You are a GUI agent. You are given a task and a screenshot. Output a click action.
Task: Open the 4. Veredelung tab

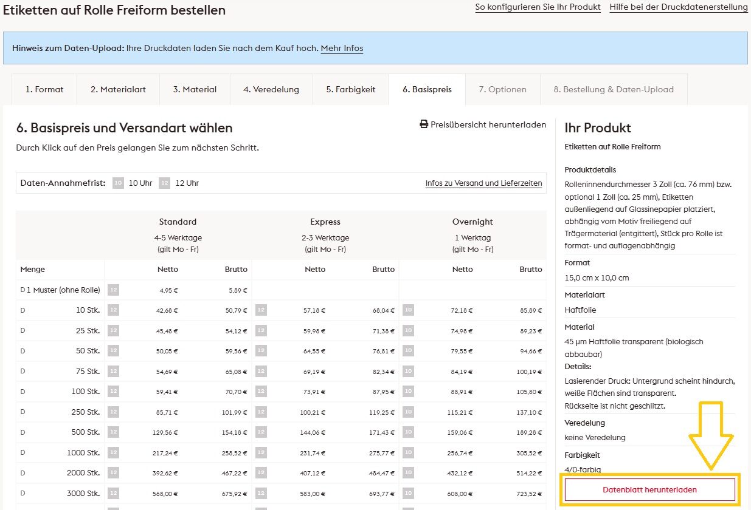[271, 89]
